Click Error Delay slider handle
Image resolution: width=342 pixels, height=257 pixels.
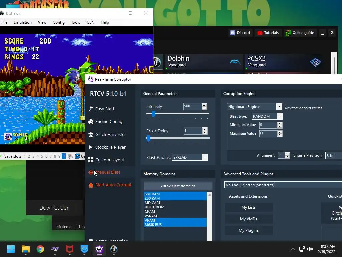148,138
